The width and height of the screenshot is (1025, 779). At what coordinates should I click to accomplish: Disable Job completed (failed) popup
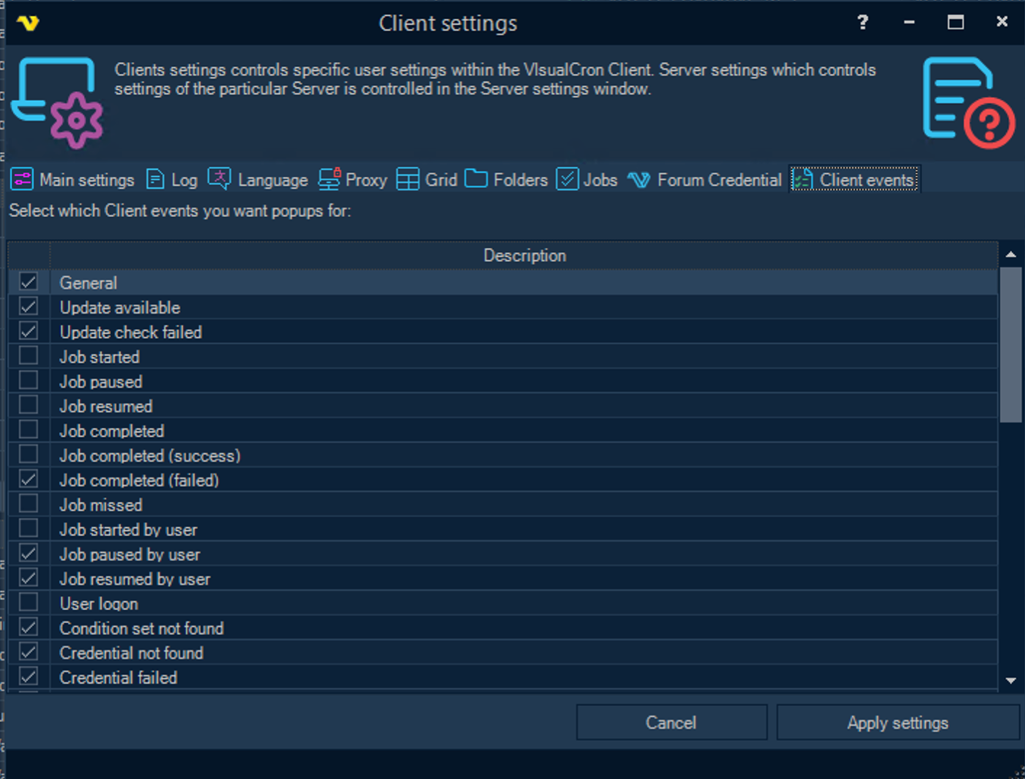pos(29,480)
